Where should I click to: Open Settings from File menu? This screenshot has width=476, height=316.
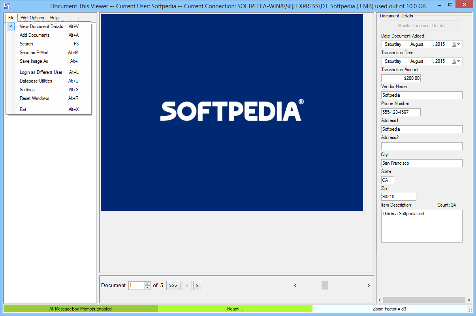pyautogui.click(x=49, y=90)
